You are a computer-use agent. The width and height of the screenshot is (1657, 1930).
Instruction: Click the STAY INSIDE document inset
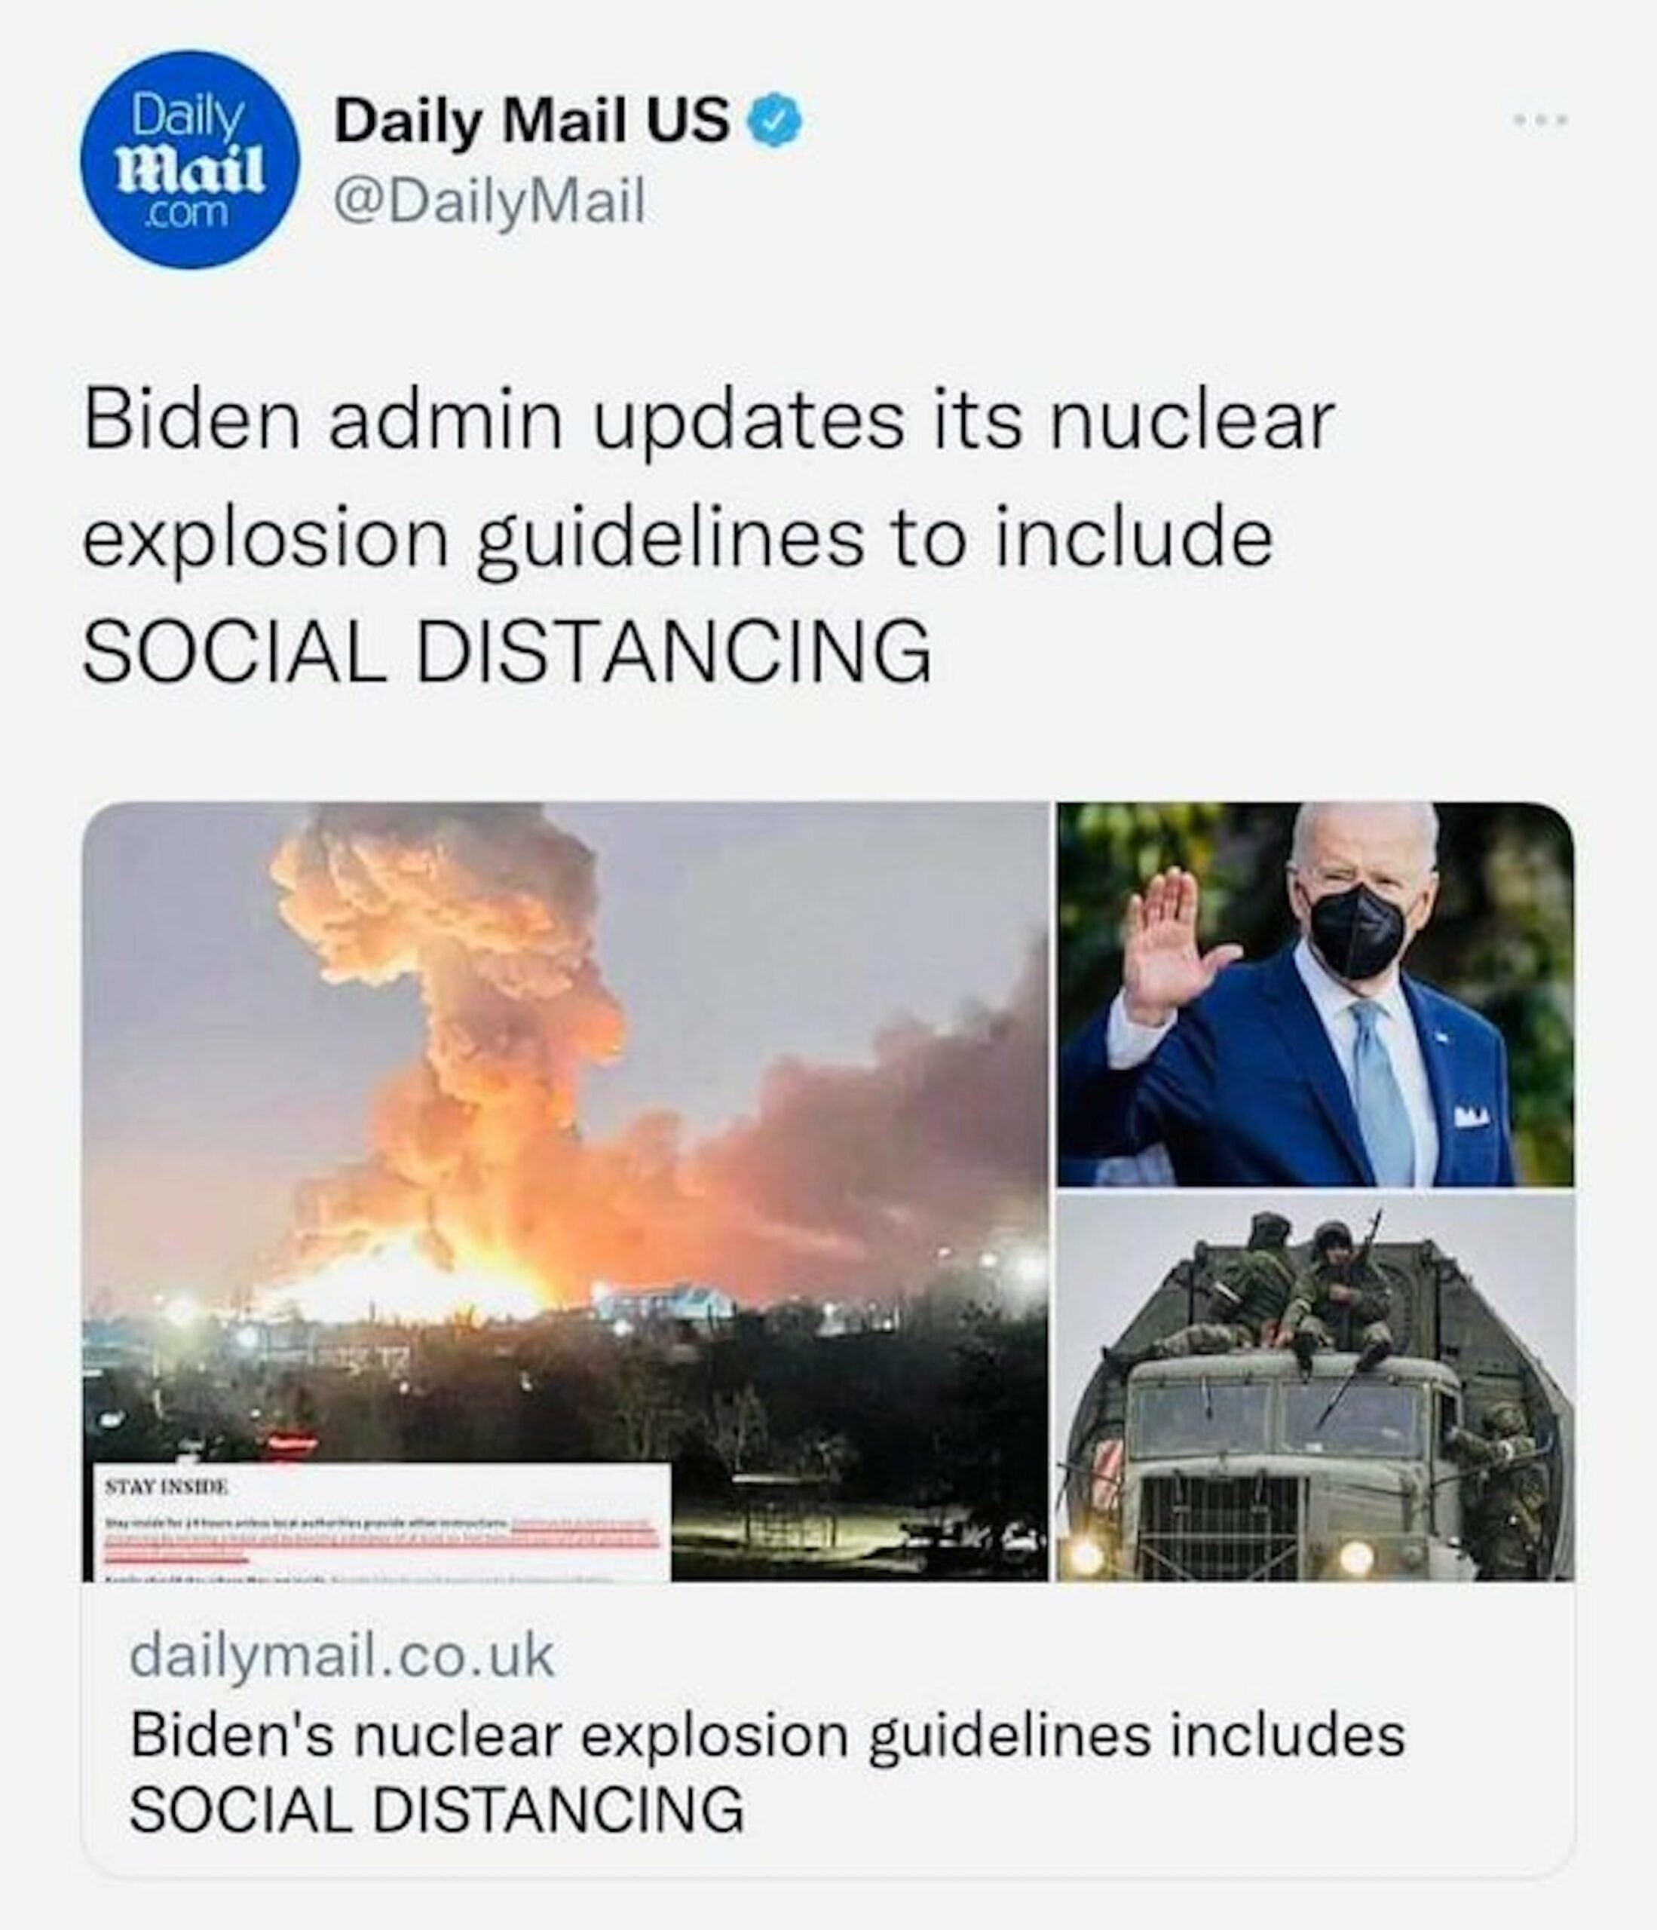[x=377, y=1523]
